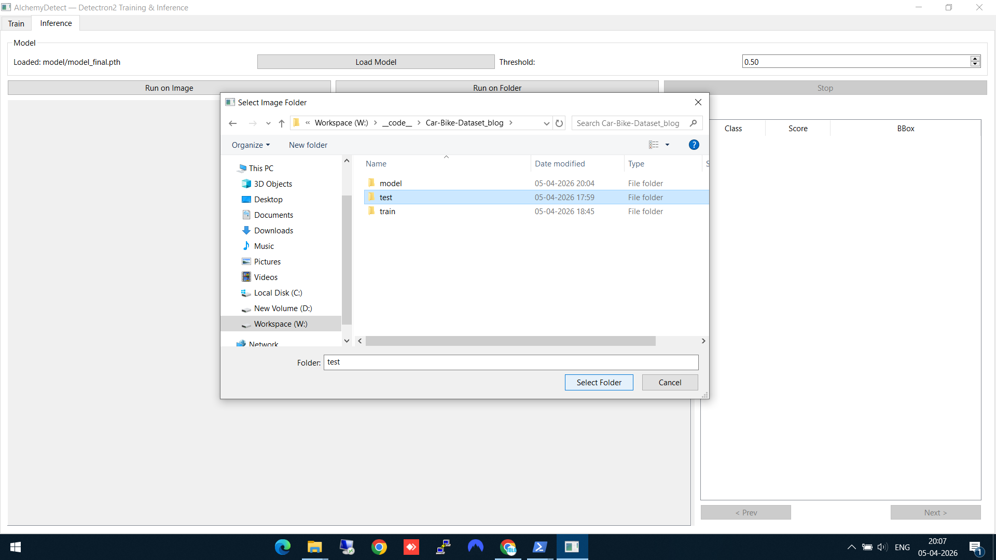Viewport: 996px width, 560px height.
Task: Launch PowerShell from the taskbar
Action: (541, 547)
